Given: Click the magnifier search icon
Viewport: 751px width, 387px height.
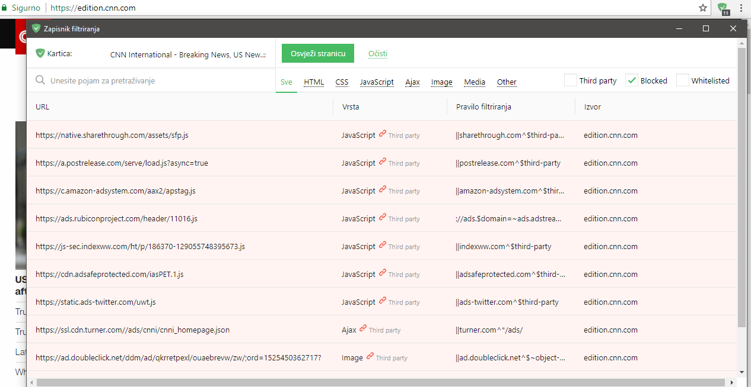Looking at the screenshot, I should 40,80.
